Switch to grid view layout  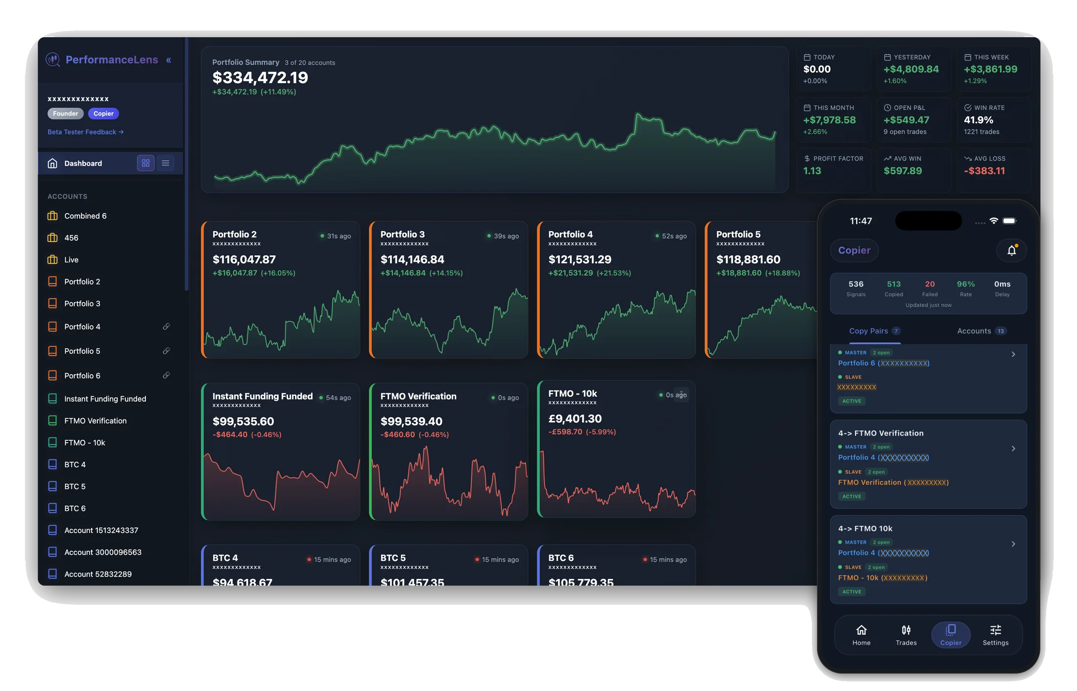pos(146,163)
